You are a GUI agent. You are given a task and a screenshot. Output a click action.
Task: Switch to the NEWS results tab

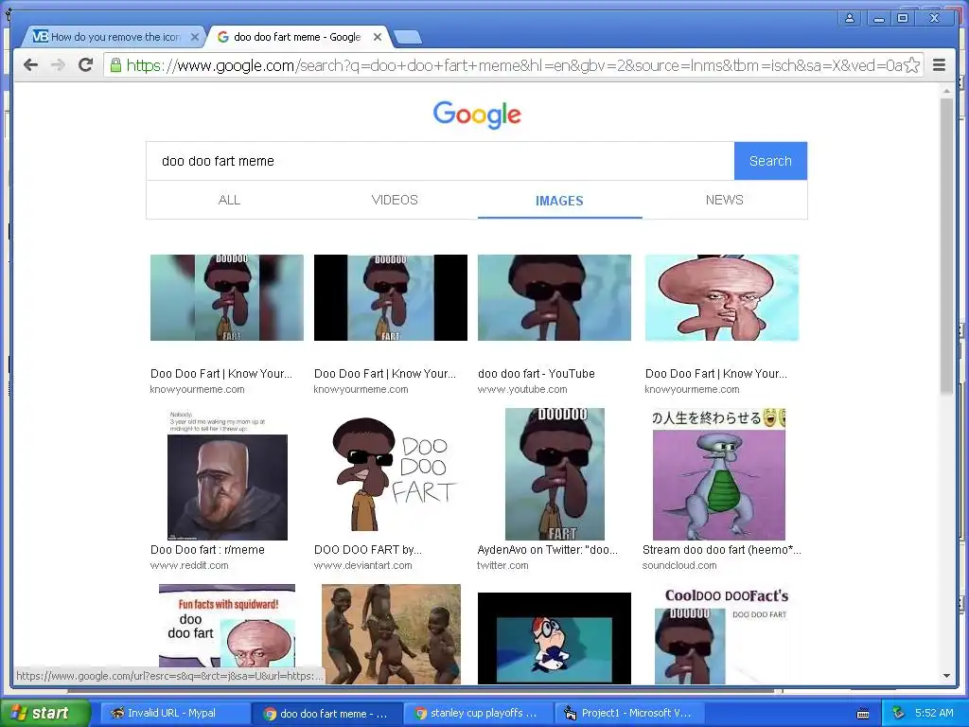click(724, 200)
